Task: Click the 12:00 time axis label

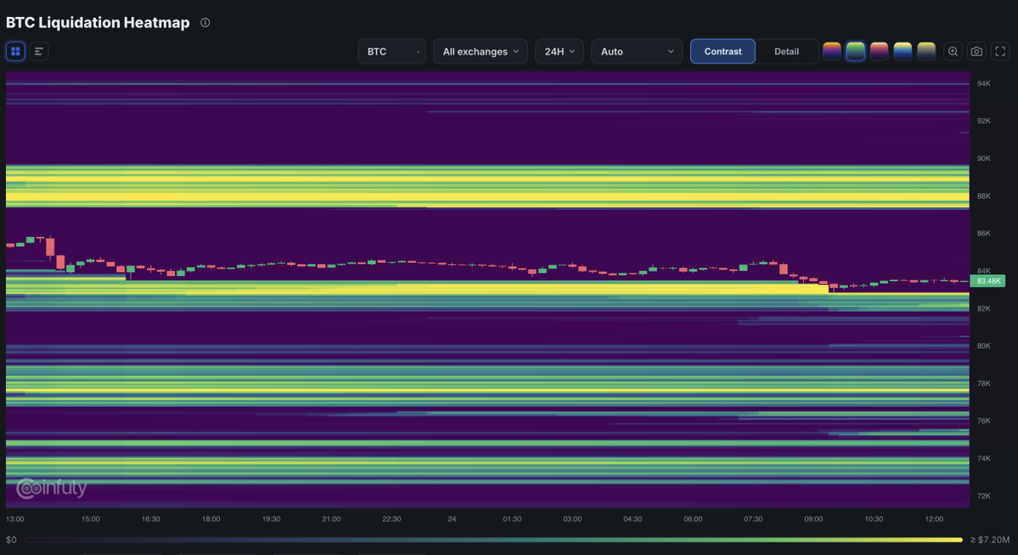Action: pos(934,519)
